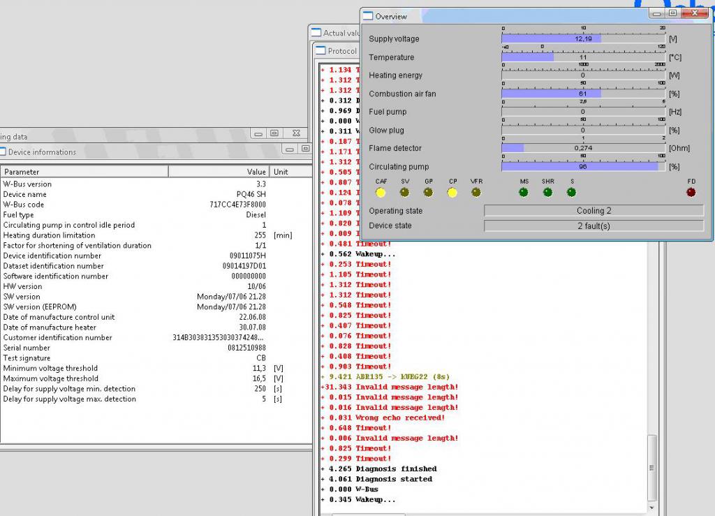The image size is (715, 516).
Task: Minimize the Device informations window
Action: tap(289, 149)
